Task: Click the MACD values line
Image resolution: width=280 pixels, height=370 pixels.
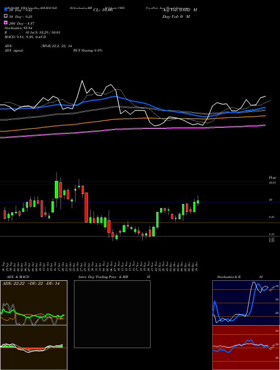Action: pos(25,37)
